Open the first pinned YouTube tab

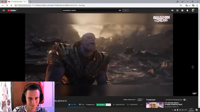(x=2, y=2)
